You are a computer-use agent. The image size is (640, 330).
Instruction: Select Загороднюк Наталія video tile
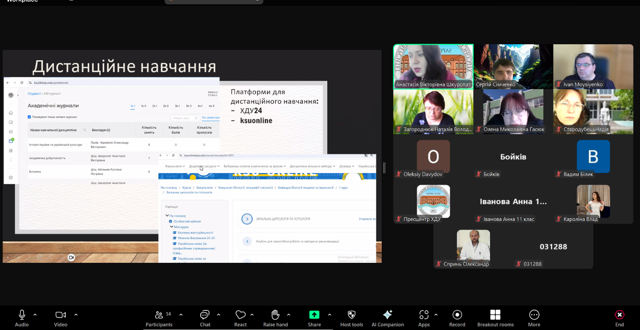click(433, 111)
